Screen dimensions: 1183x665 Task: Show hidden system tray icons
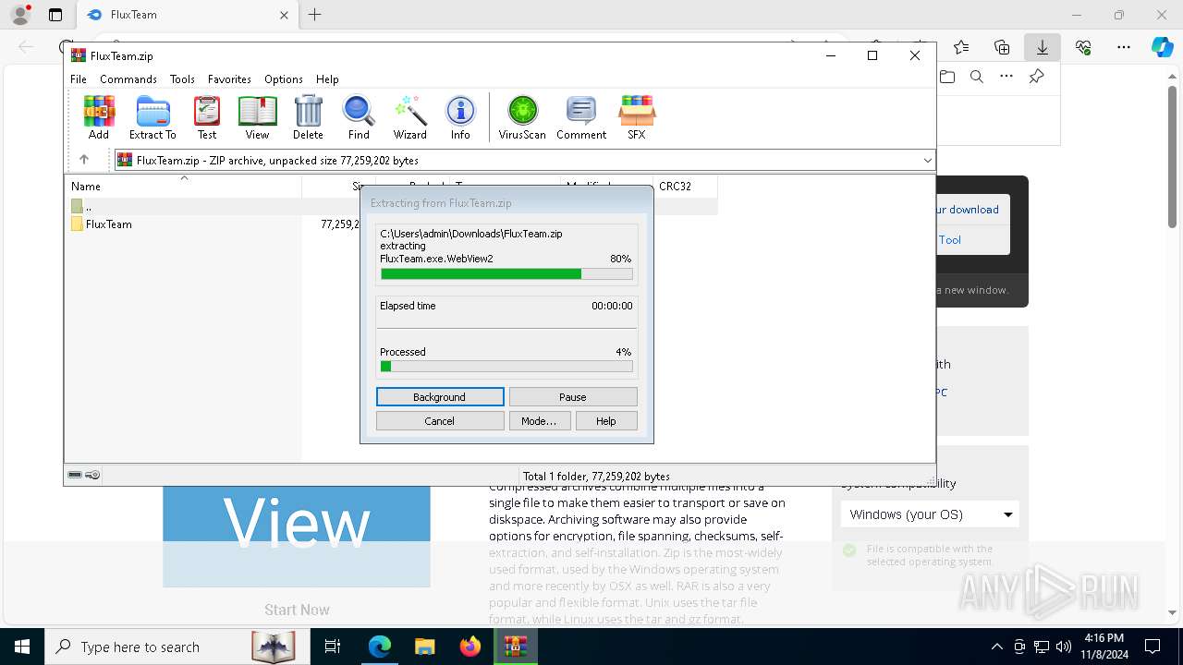996,647
